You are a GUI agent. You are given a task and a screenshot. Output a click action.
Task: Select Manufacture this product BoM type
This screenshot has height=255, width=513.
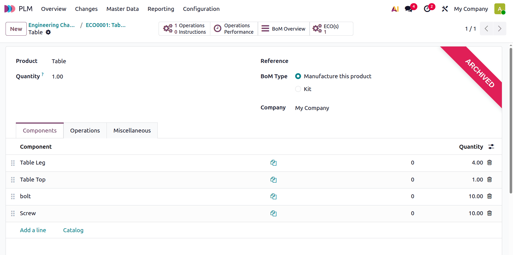pos(298,76)
